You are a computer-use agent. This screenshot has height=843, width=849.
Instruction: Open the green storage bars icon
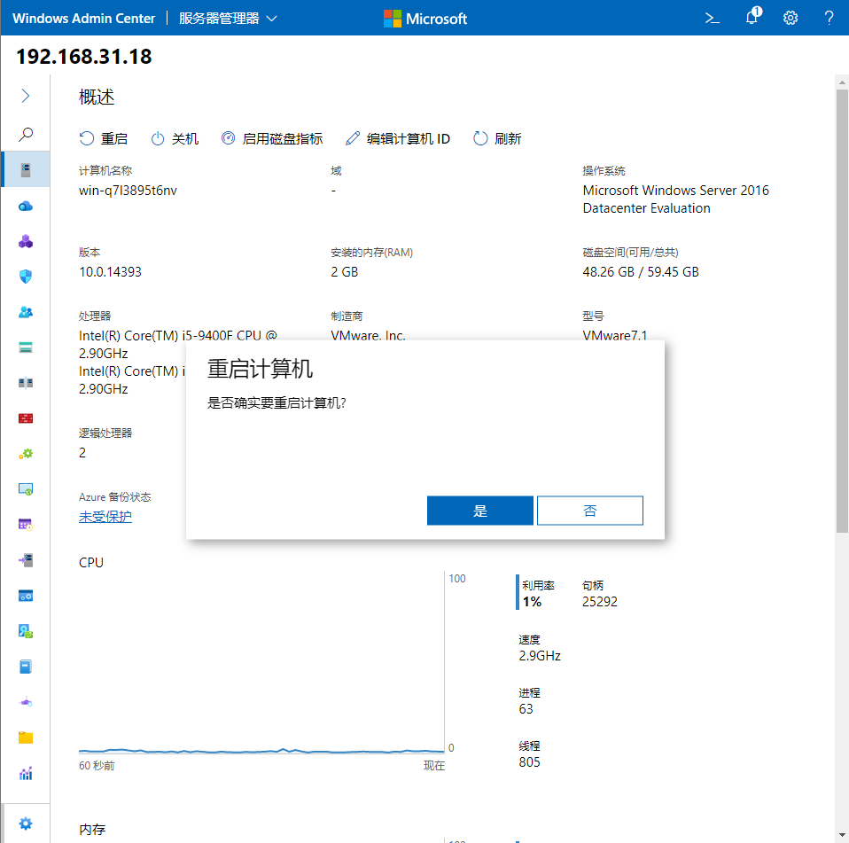26,347
